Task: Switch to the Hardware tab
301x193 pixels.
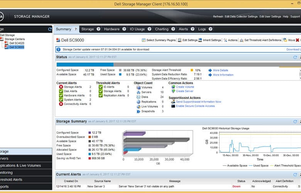Action: tap(112, 29)
